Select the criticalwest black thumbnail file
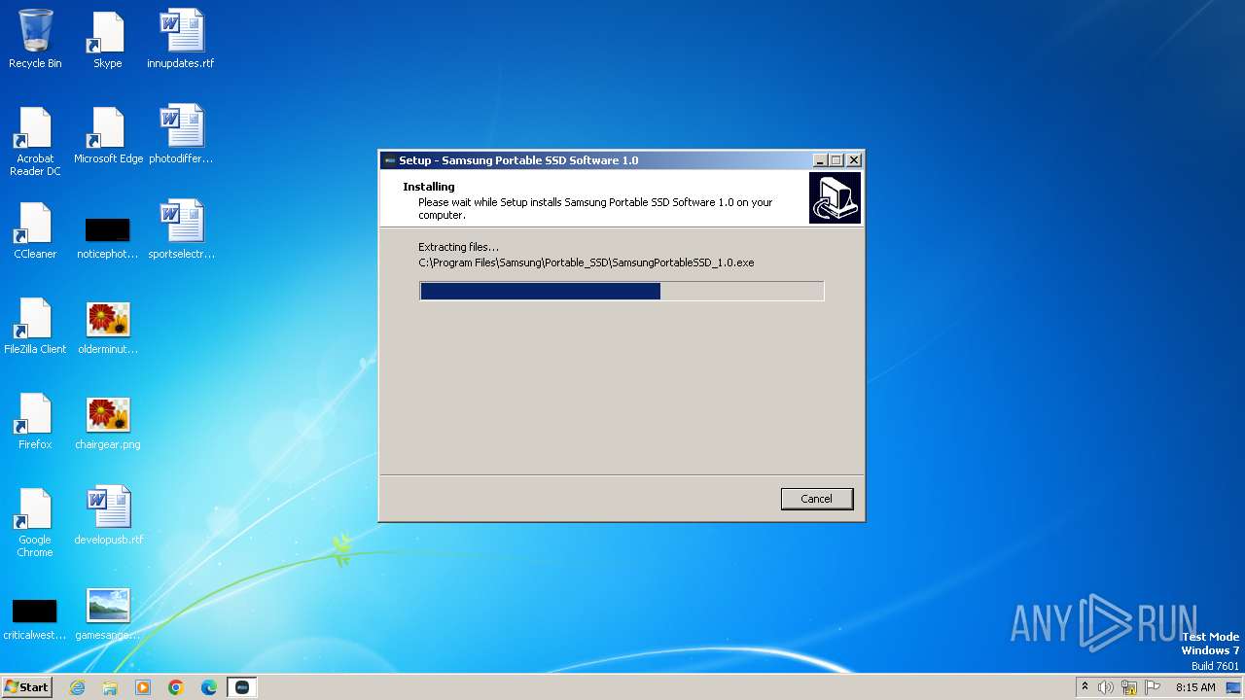Image resolution: width=1245 pixels, height=700 pixels. pyautogui.click(x=35, y=618)
